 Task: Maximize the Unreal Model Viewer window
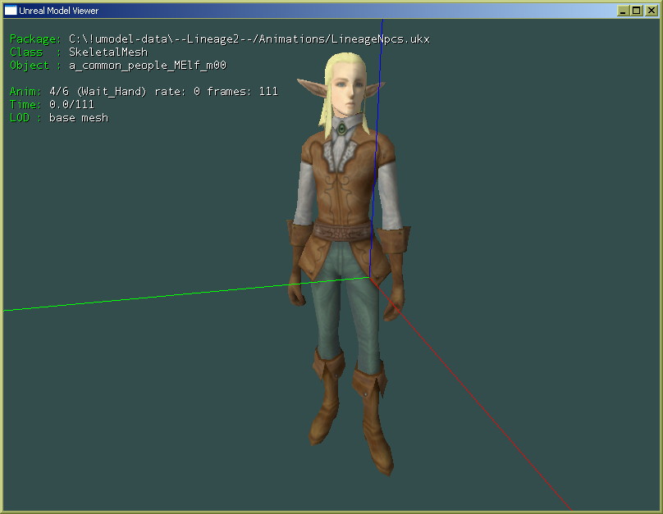click(x=637, y=11)
